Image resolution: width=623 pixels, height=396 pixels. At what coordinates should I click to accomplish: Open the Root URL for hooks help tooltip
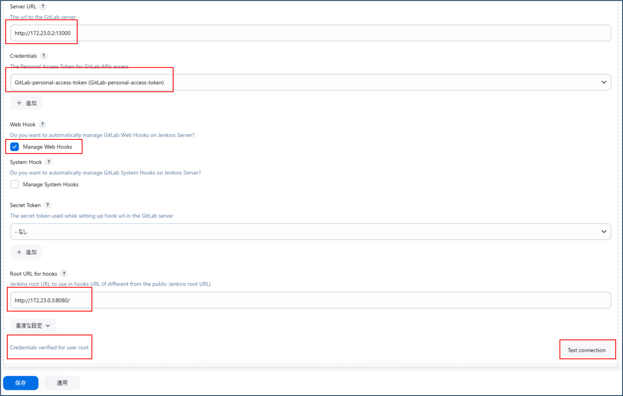point(64,273)
